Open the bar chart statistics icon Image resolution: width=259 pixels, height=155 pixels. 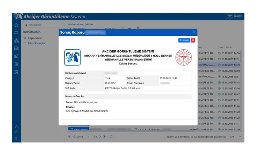(x=16, y=56)
